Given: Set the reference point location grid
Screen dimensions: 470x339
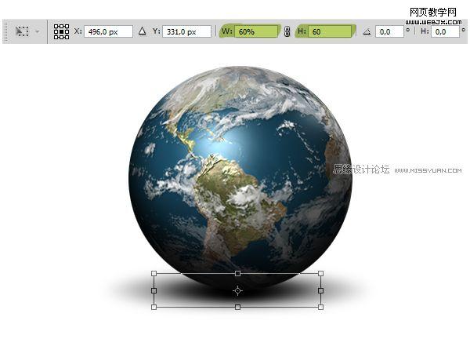Looking at the screenshot, I should [61, 31].
